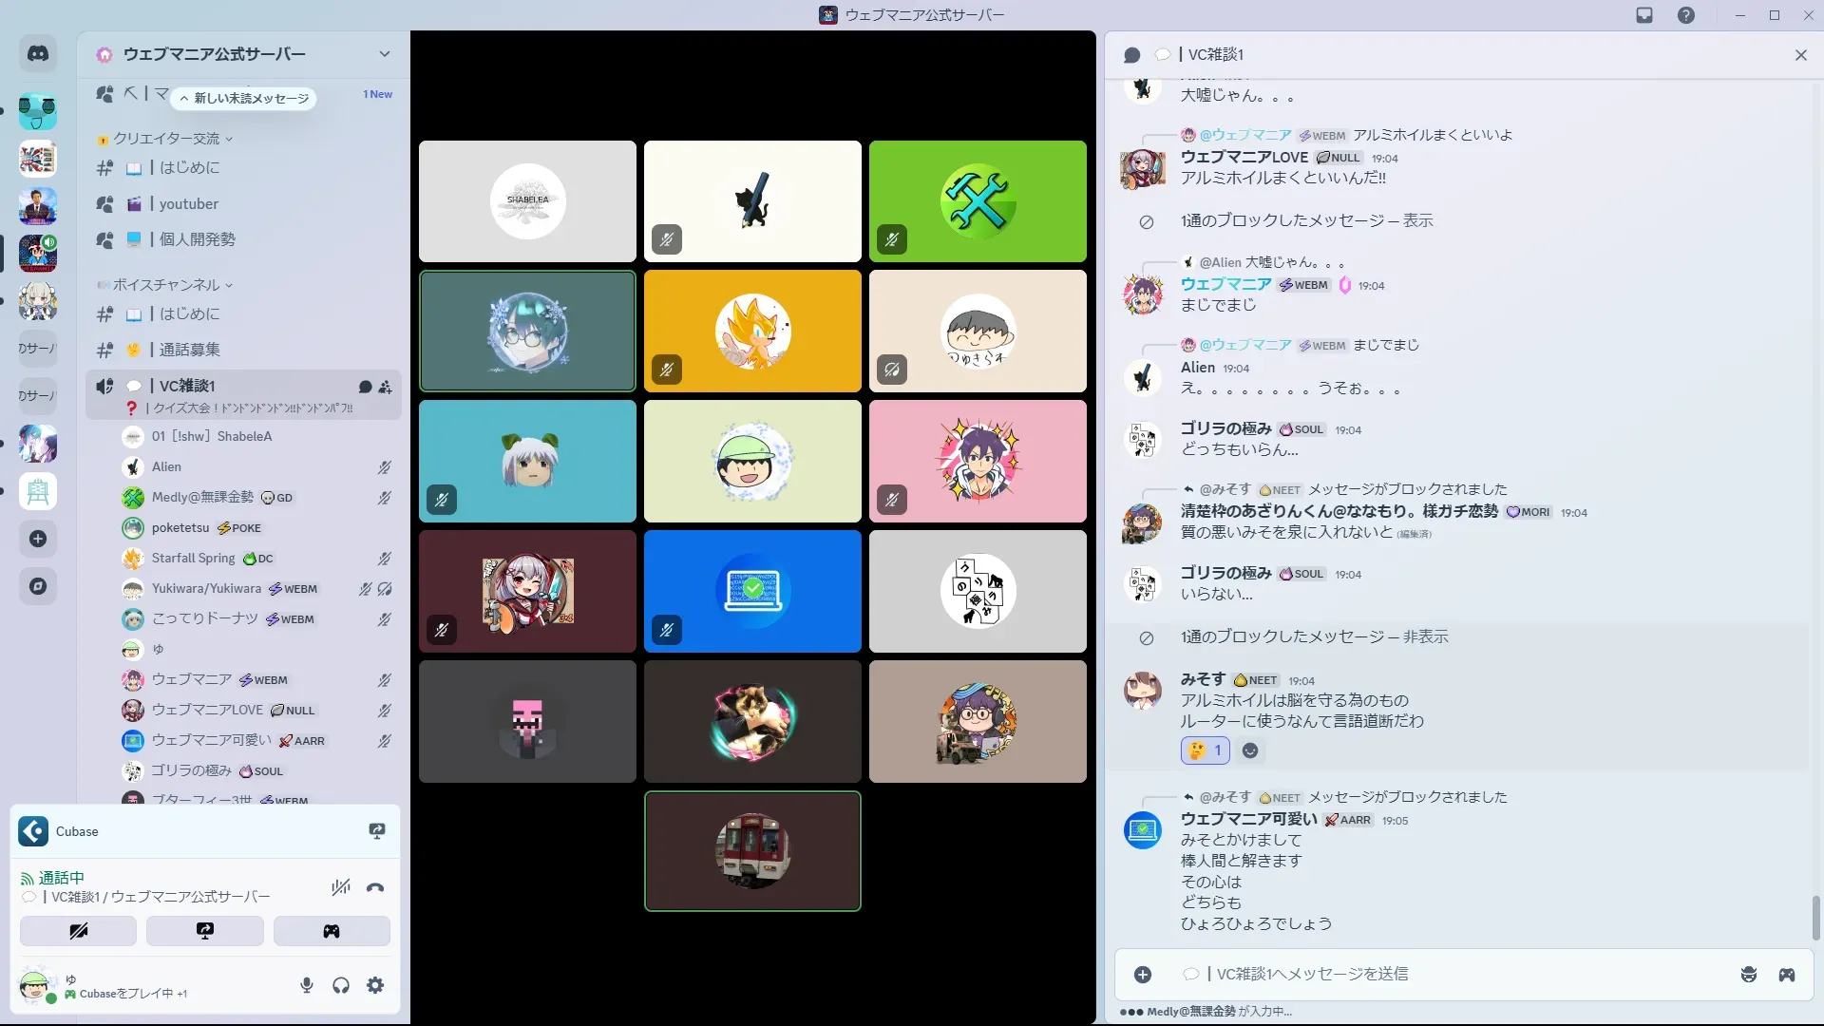Open Discord home direct messages
Screen dimensions: 1824x1026
(x=38, y=54)
